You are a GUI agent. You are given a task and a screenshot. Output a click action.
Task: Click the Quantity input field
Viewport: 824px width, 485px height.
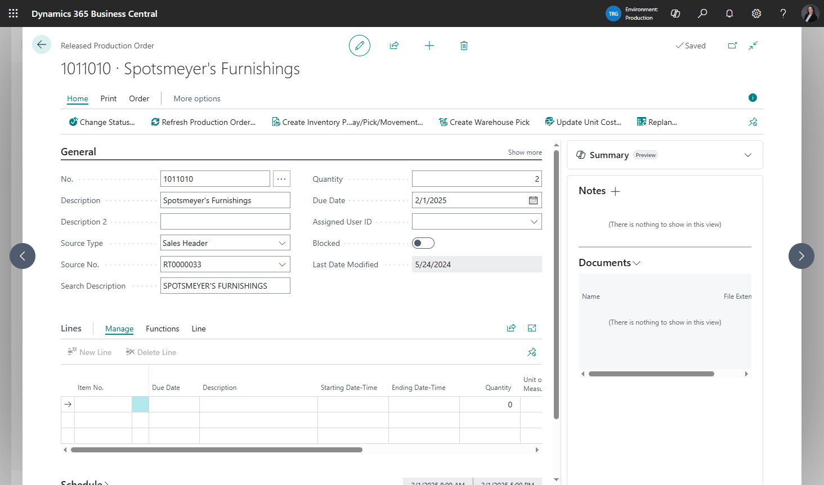477,179
